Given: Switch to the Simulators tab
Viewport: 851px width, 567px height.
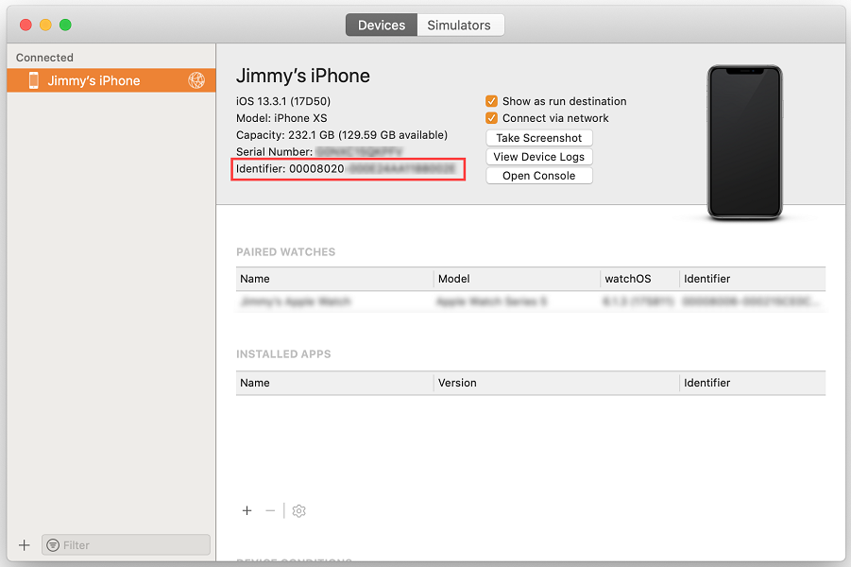Looking at the screenshot, I should [460, 25].
